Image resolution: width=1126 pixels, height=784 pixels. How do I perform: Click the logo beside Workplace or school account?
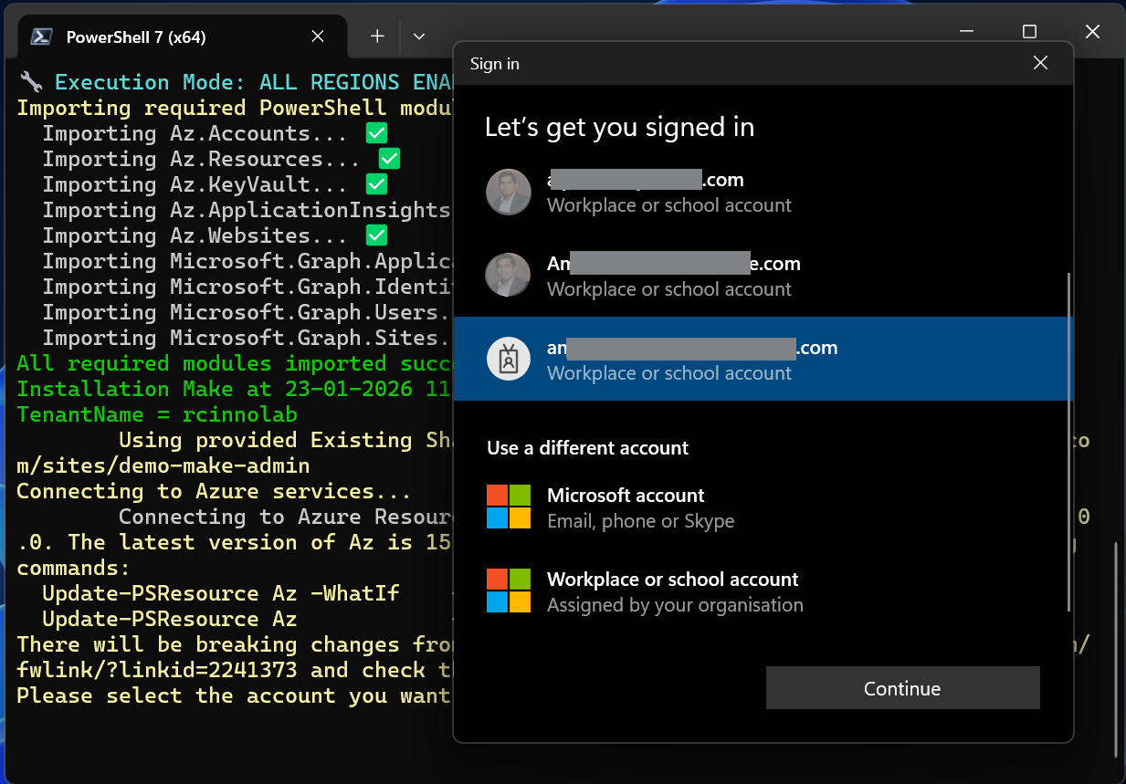pos(509,590)
